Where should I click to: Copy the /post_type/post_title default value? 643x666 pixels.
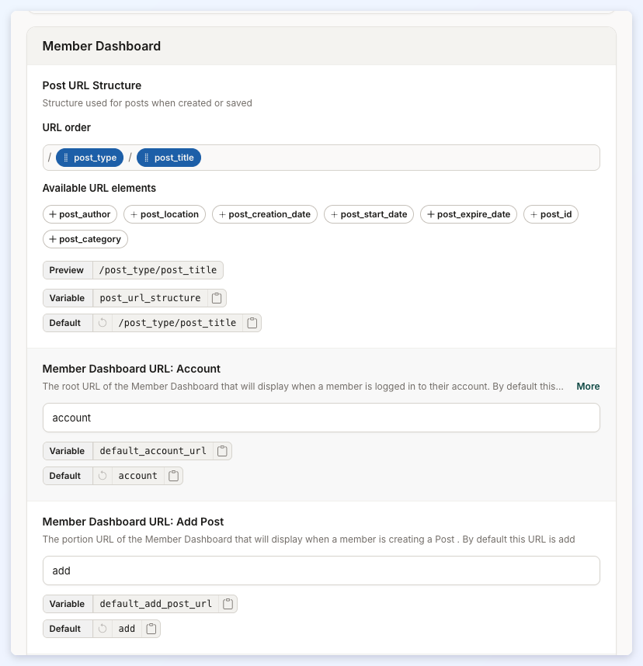[252, 323]
